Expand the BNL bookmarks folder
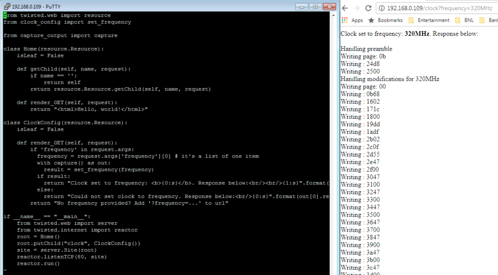498x275 pixels. (464, 20)
